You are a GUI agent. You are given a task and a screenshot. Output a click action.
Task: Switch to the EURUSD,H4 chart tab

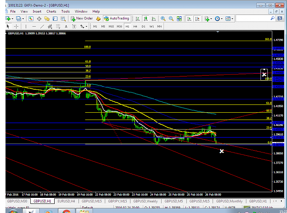66,201
